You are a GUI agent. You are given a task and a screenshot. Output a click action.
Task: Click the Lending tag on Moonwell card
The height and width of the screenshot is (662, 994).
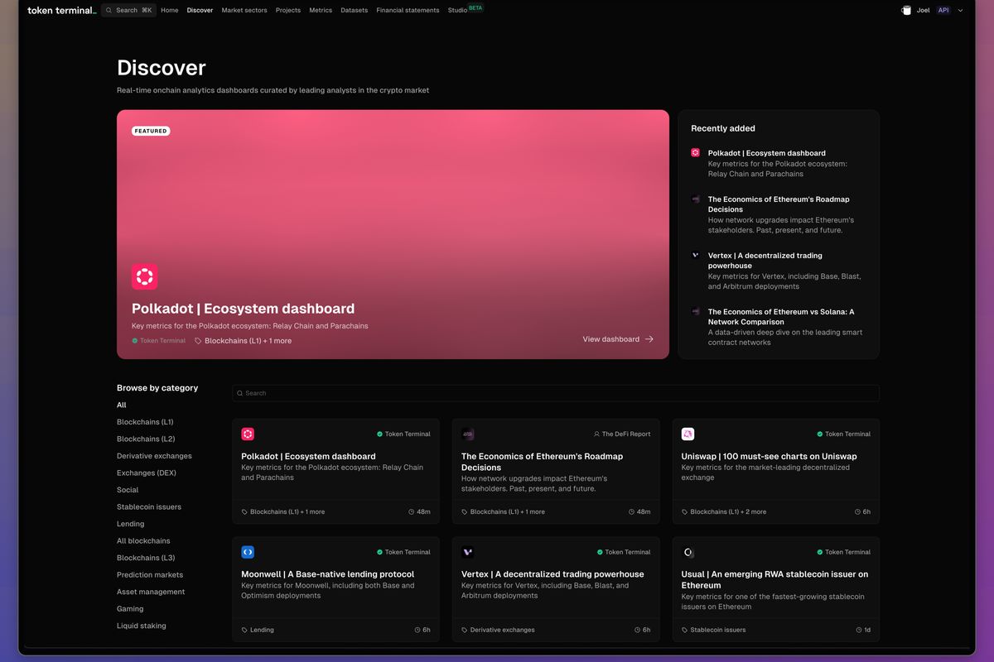click(x=258, y=630)
